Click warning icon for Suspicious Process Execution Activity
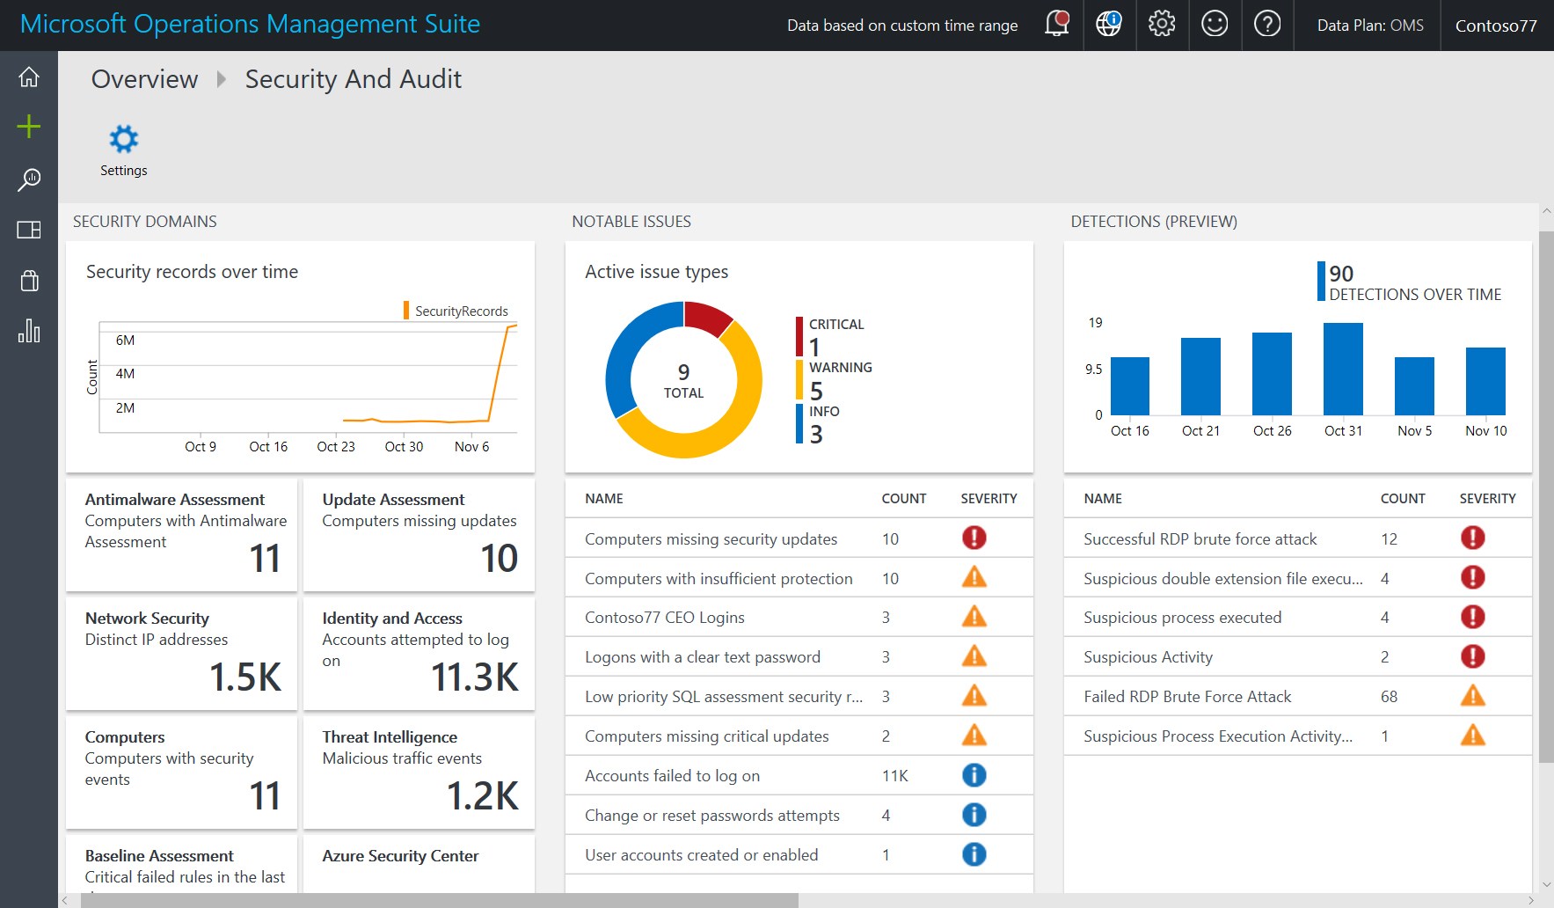Screen dimensions: 1554x908 pos(1473,736)
